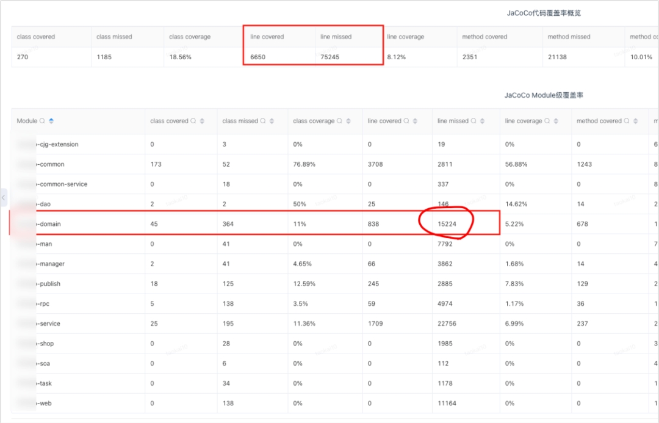Sort by line coverage column

tap(556, 121)
